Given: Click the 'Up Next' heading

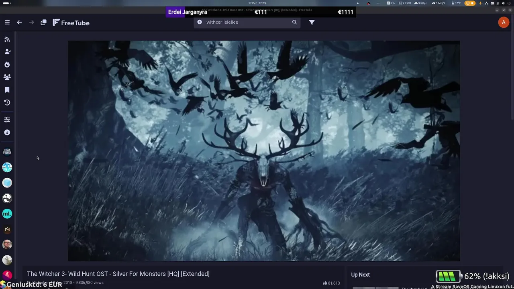Looking at the screenshot, I should [360, 275].
